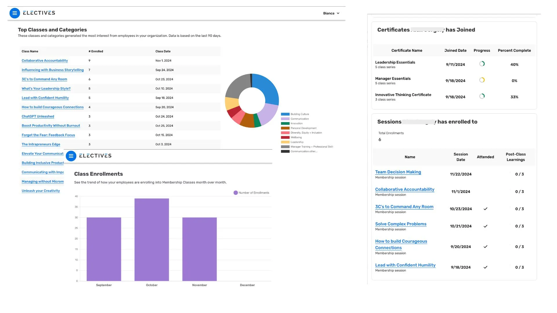Click the Diversity, Equity + Inclusion legend swatch
Image resolution: width=557 pixels, height=313 pixels.
[285, 133]
